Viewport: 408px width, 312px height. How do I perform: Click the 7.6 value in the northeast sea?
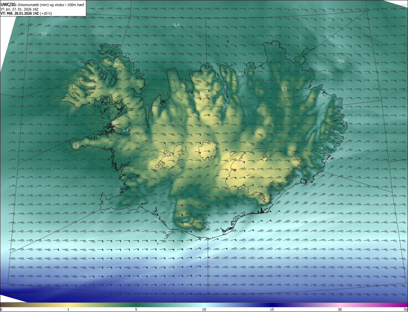pyautogui.click(x=341, y=61)
